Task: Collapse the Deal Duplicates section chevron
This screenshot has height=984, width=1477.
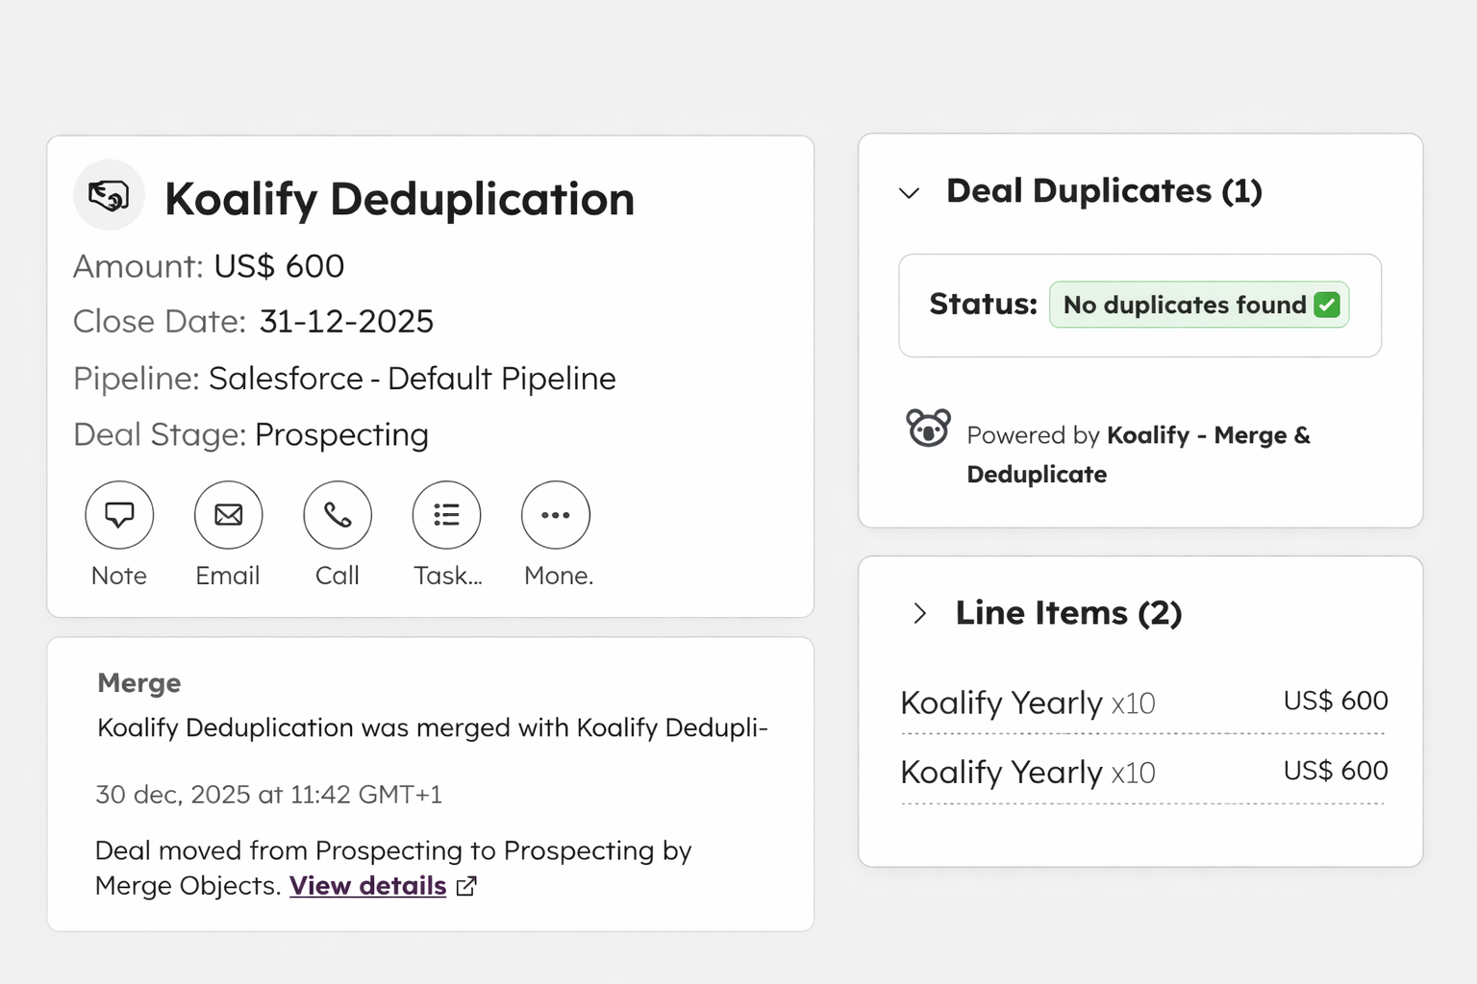Action: (x=909, y=193)
